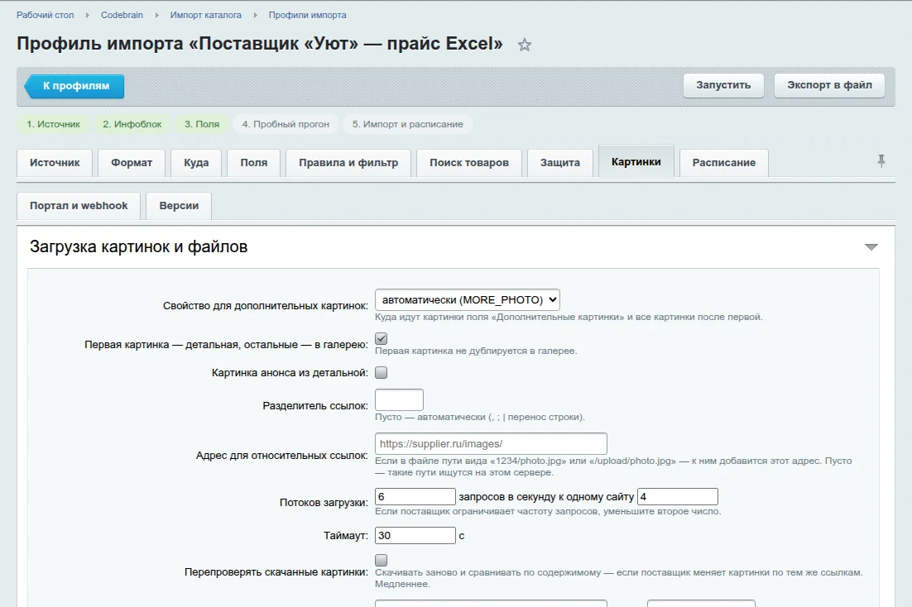Click the «К профилям» back button
The image size is (912, 607).
click(x=74, y=86)
